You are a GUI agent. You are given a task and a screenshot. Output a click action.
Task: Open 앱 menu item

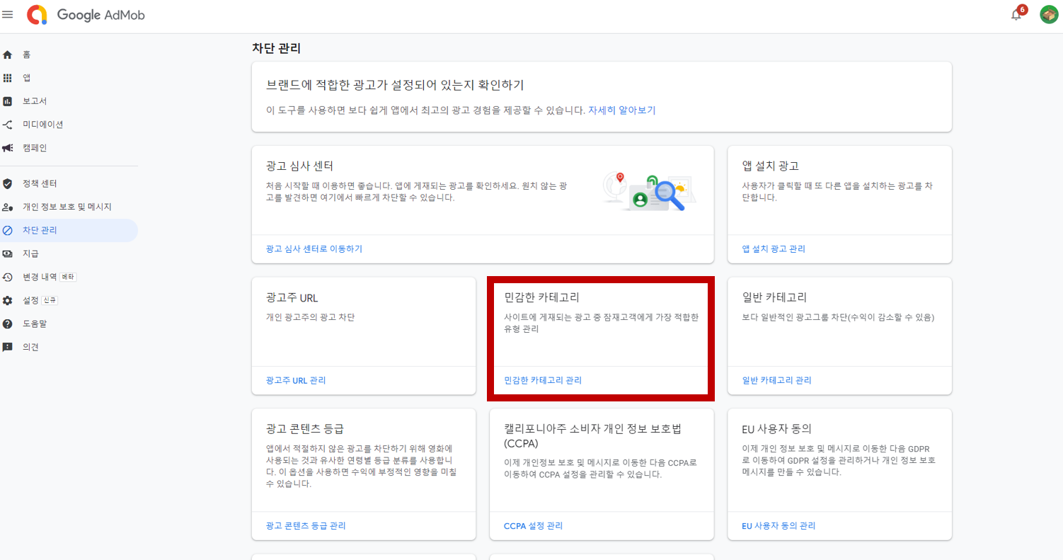pyautogui.click(x=27, y=78)
